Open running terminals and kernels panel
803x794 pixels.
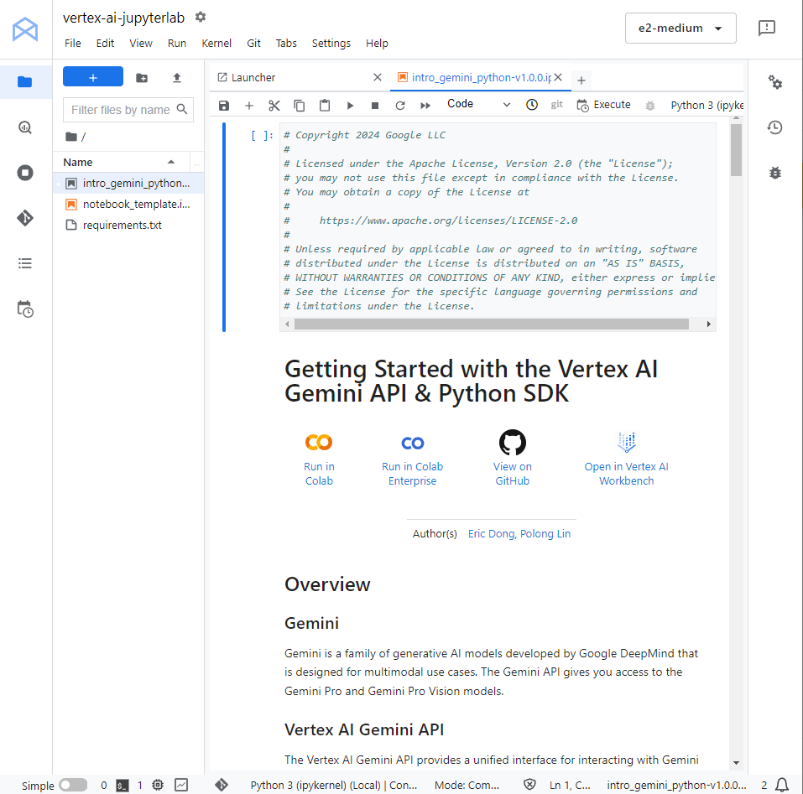[24, 173]
